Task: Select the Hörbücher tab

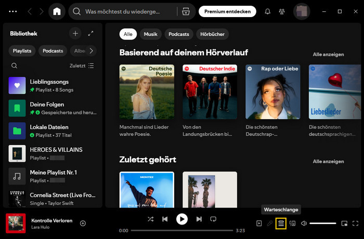Action: pyautogui.click(x=212, y=34)
